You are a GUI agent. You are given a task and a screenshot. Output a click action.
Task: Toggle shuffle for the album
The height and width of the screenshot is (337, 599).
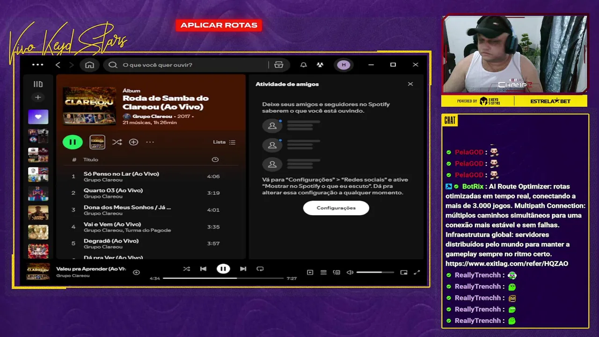point(117,142)
